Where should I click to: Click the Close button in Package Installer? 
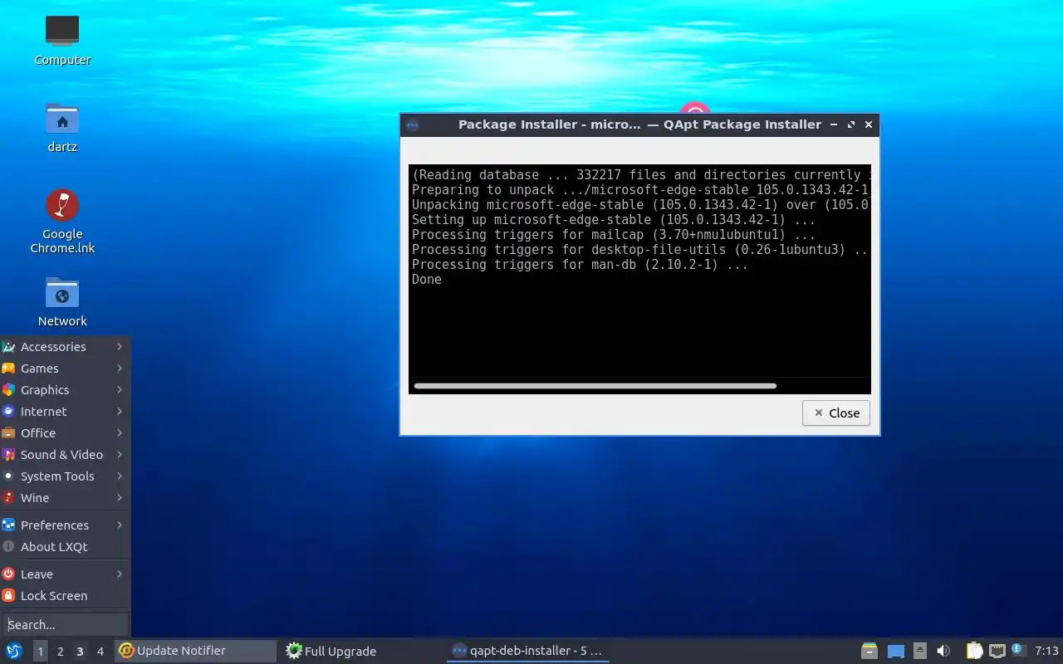pyautogui.click(x=836, y=413)
